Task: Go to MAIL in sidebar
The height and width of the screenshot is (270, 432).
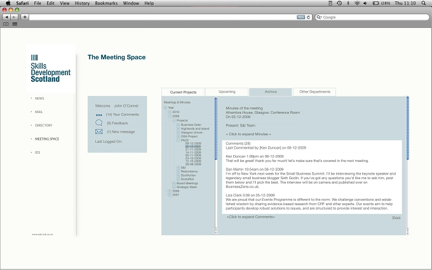Action: click(39, 112)
